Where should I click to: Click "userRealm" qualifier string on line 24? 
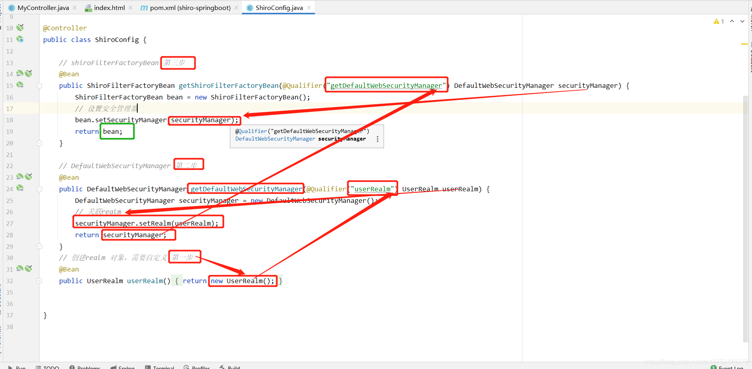(372, 189)
